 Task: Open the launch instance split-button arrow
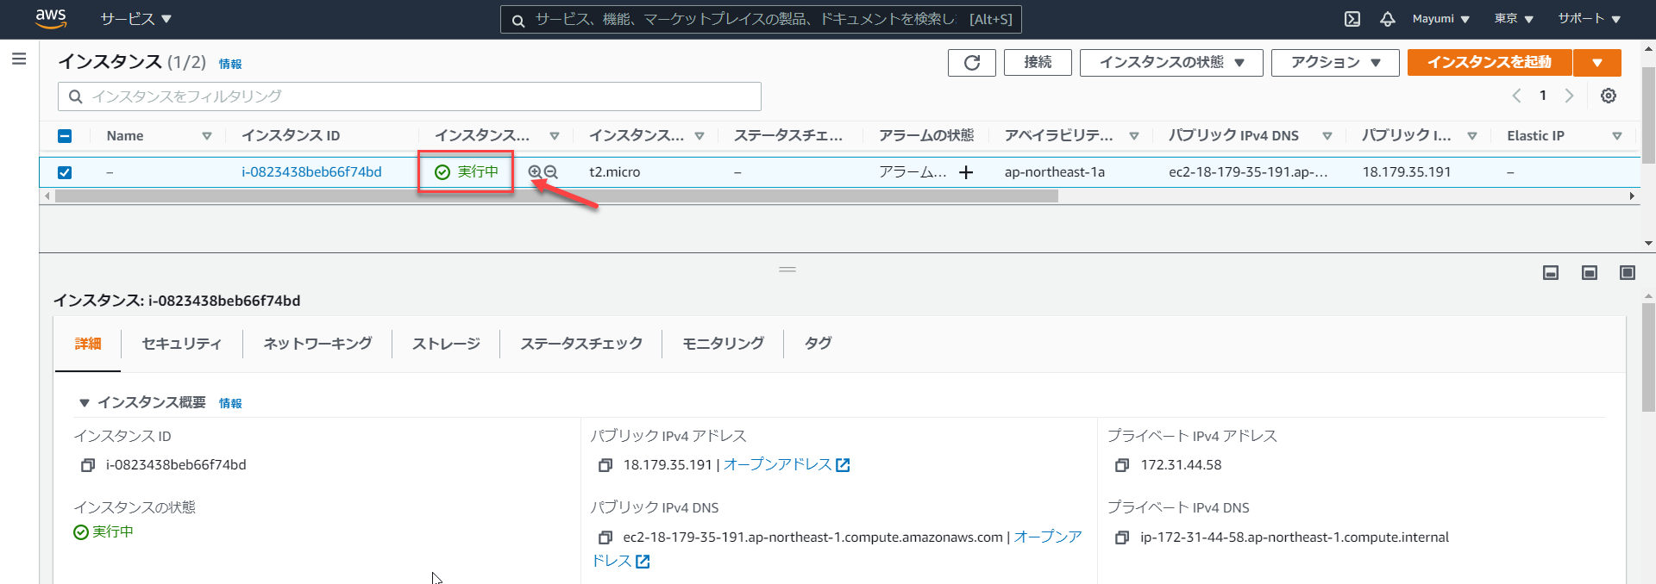(x=1597, y=63)
